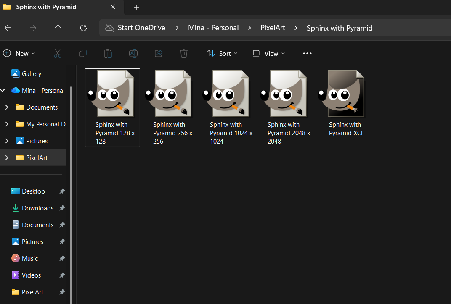This screenshot has height=304, width=451.
Task: Click the forward navigation arrow
Action: pyautogui.click(x=33, y=28)
